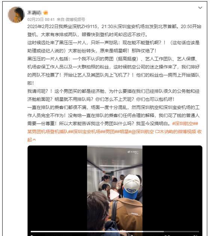Open the #明星# hashtag
The height and width of the screenshot is (236, 211).
(x=123, y=132)
